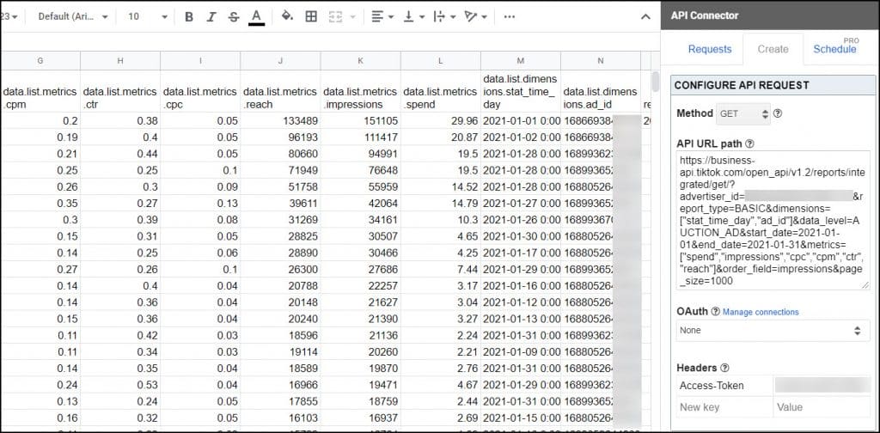Click the data.list.metrics.impressions header cell
Image resolution: width=880 pixels, height=433 pixels.
pos(360,91)
